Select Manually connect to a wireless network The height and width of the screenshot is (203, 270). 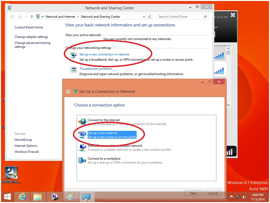coord(129,148)
